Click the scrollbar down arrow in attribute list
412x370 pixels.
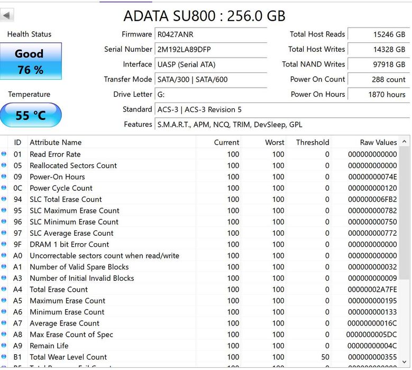[x=405, y=362]
